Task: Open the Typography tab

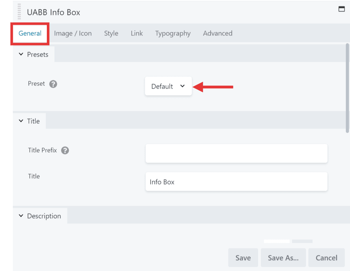Action: (173, 33)
